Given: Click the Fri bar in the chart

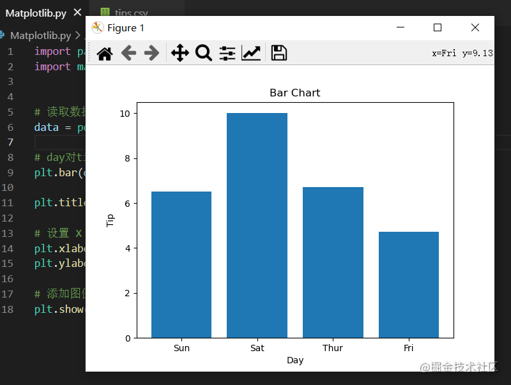Looking at the screenshot, I should point(409,285).
